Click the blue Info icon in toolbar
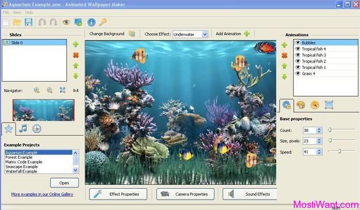 pos(91,22)
